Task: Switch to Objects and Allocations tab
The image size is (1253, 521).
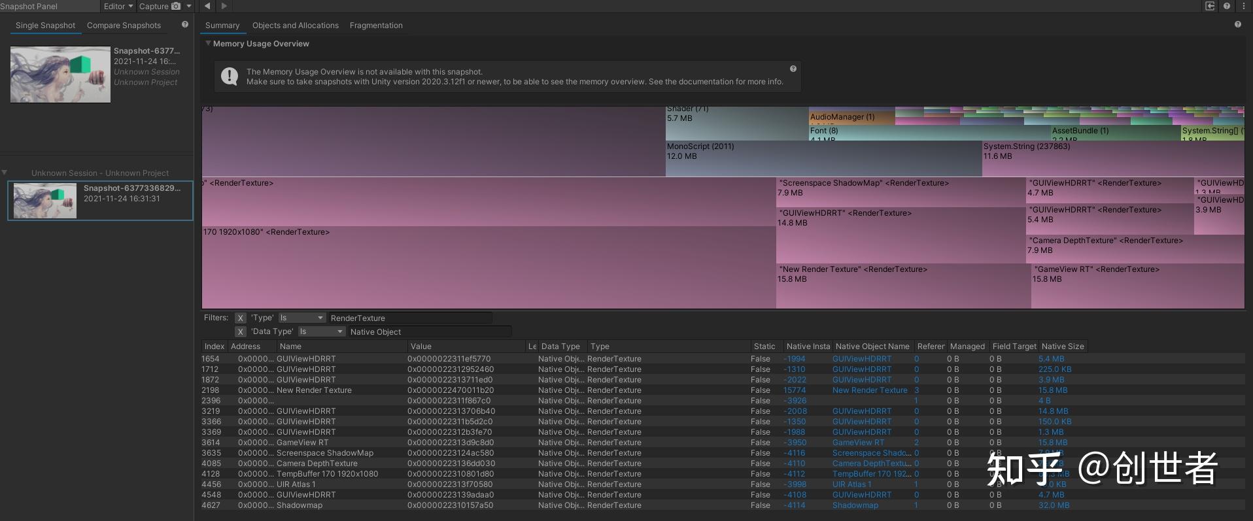Action: click(296, 25)
